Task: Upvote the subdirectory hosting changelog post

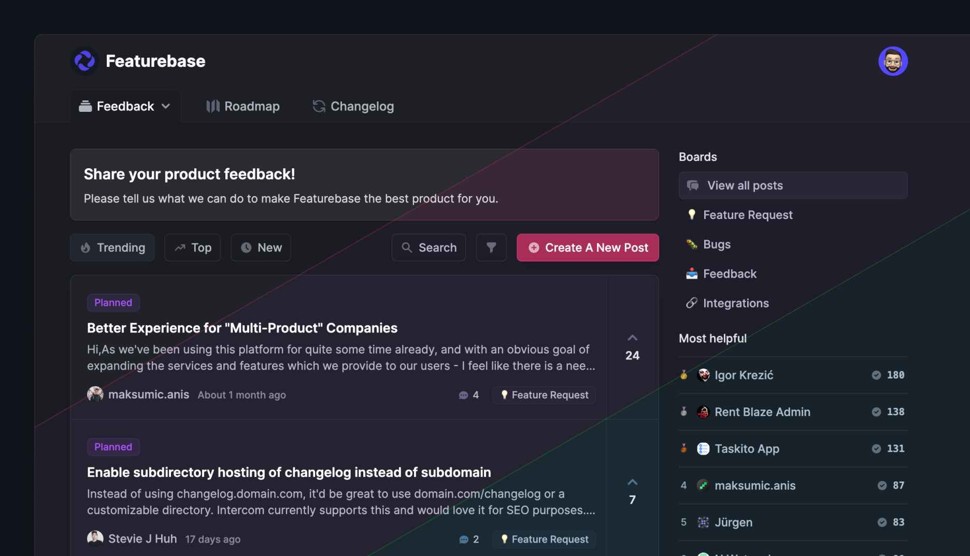Action: 632,482
